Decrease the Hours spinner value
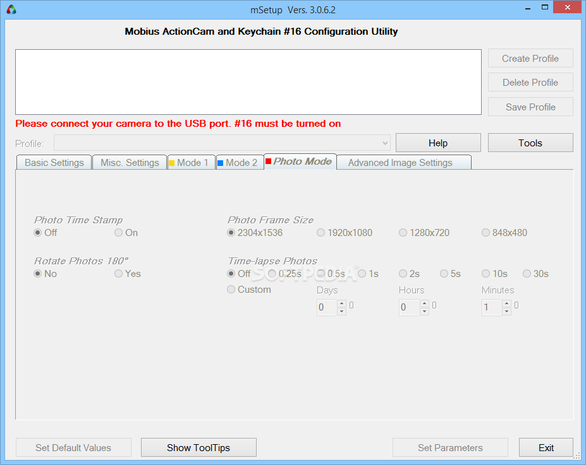Viewport: 586px width, 465px height. (x=424, y=312)
